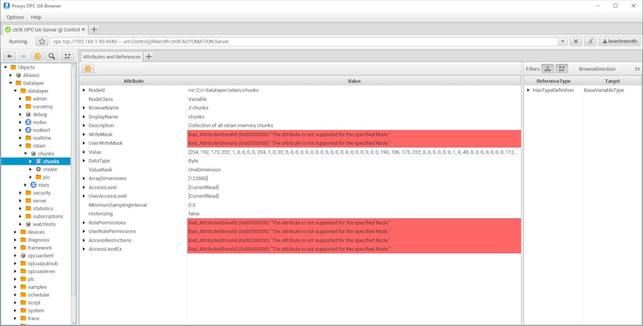
Task: Open the server address dropdown arrow
Action: tap(563, 41)
